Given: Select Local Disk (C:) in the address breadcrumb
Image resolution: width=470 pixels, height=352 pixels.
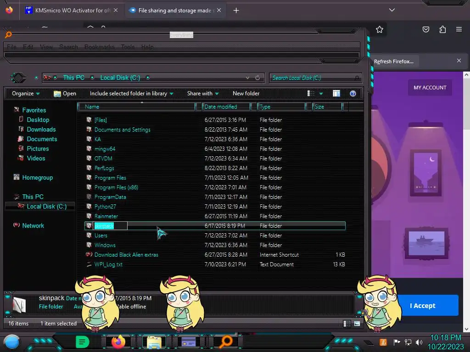Looking at the screenshot, I should 120,78.
